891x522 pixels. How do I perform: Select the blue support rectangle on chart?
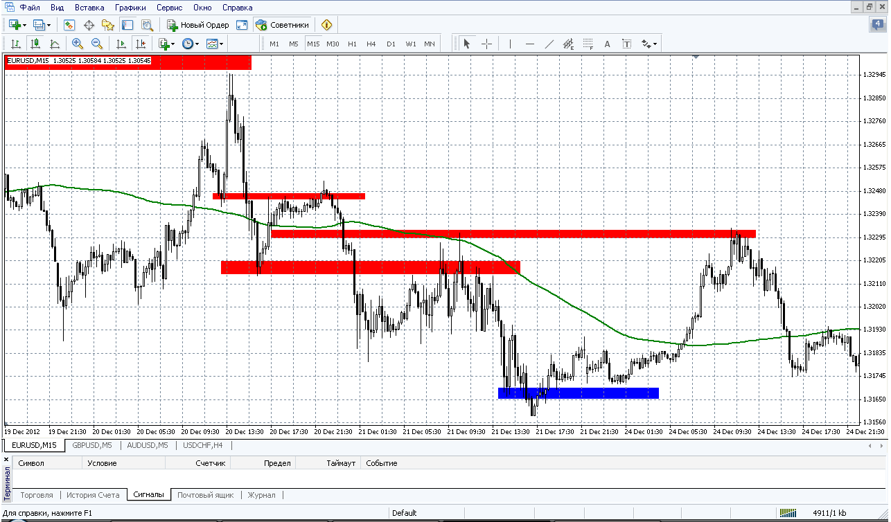pos(579,393)
